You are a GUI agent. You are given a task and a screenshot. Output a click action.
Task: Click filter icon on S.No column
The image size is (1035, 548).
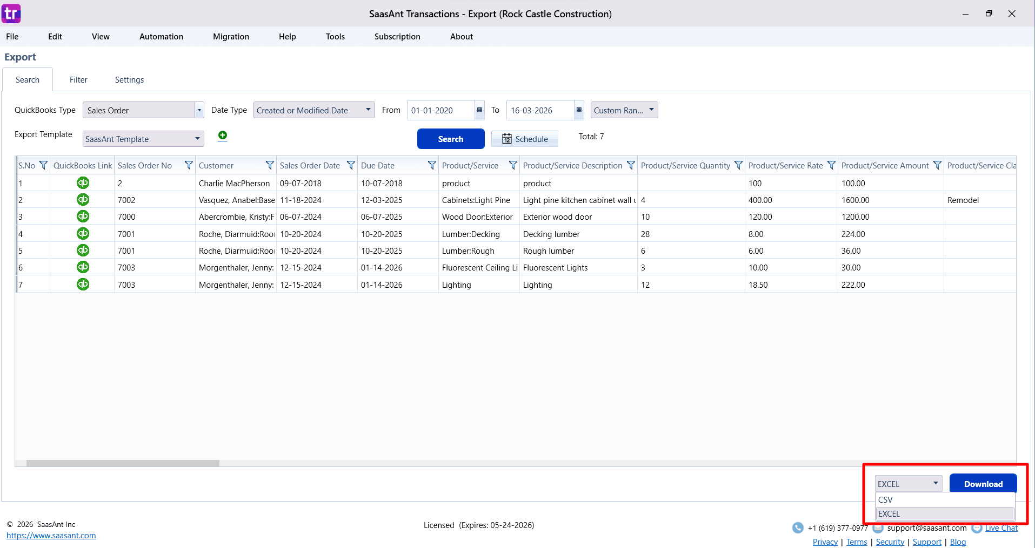coord(44,165)
